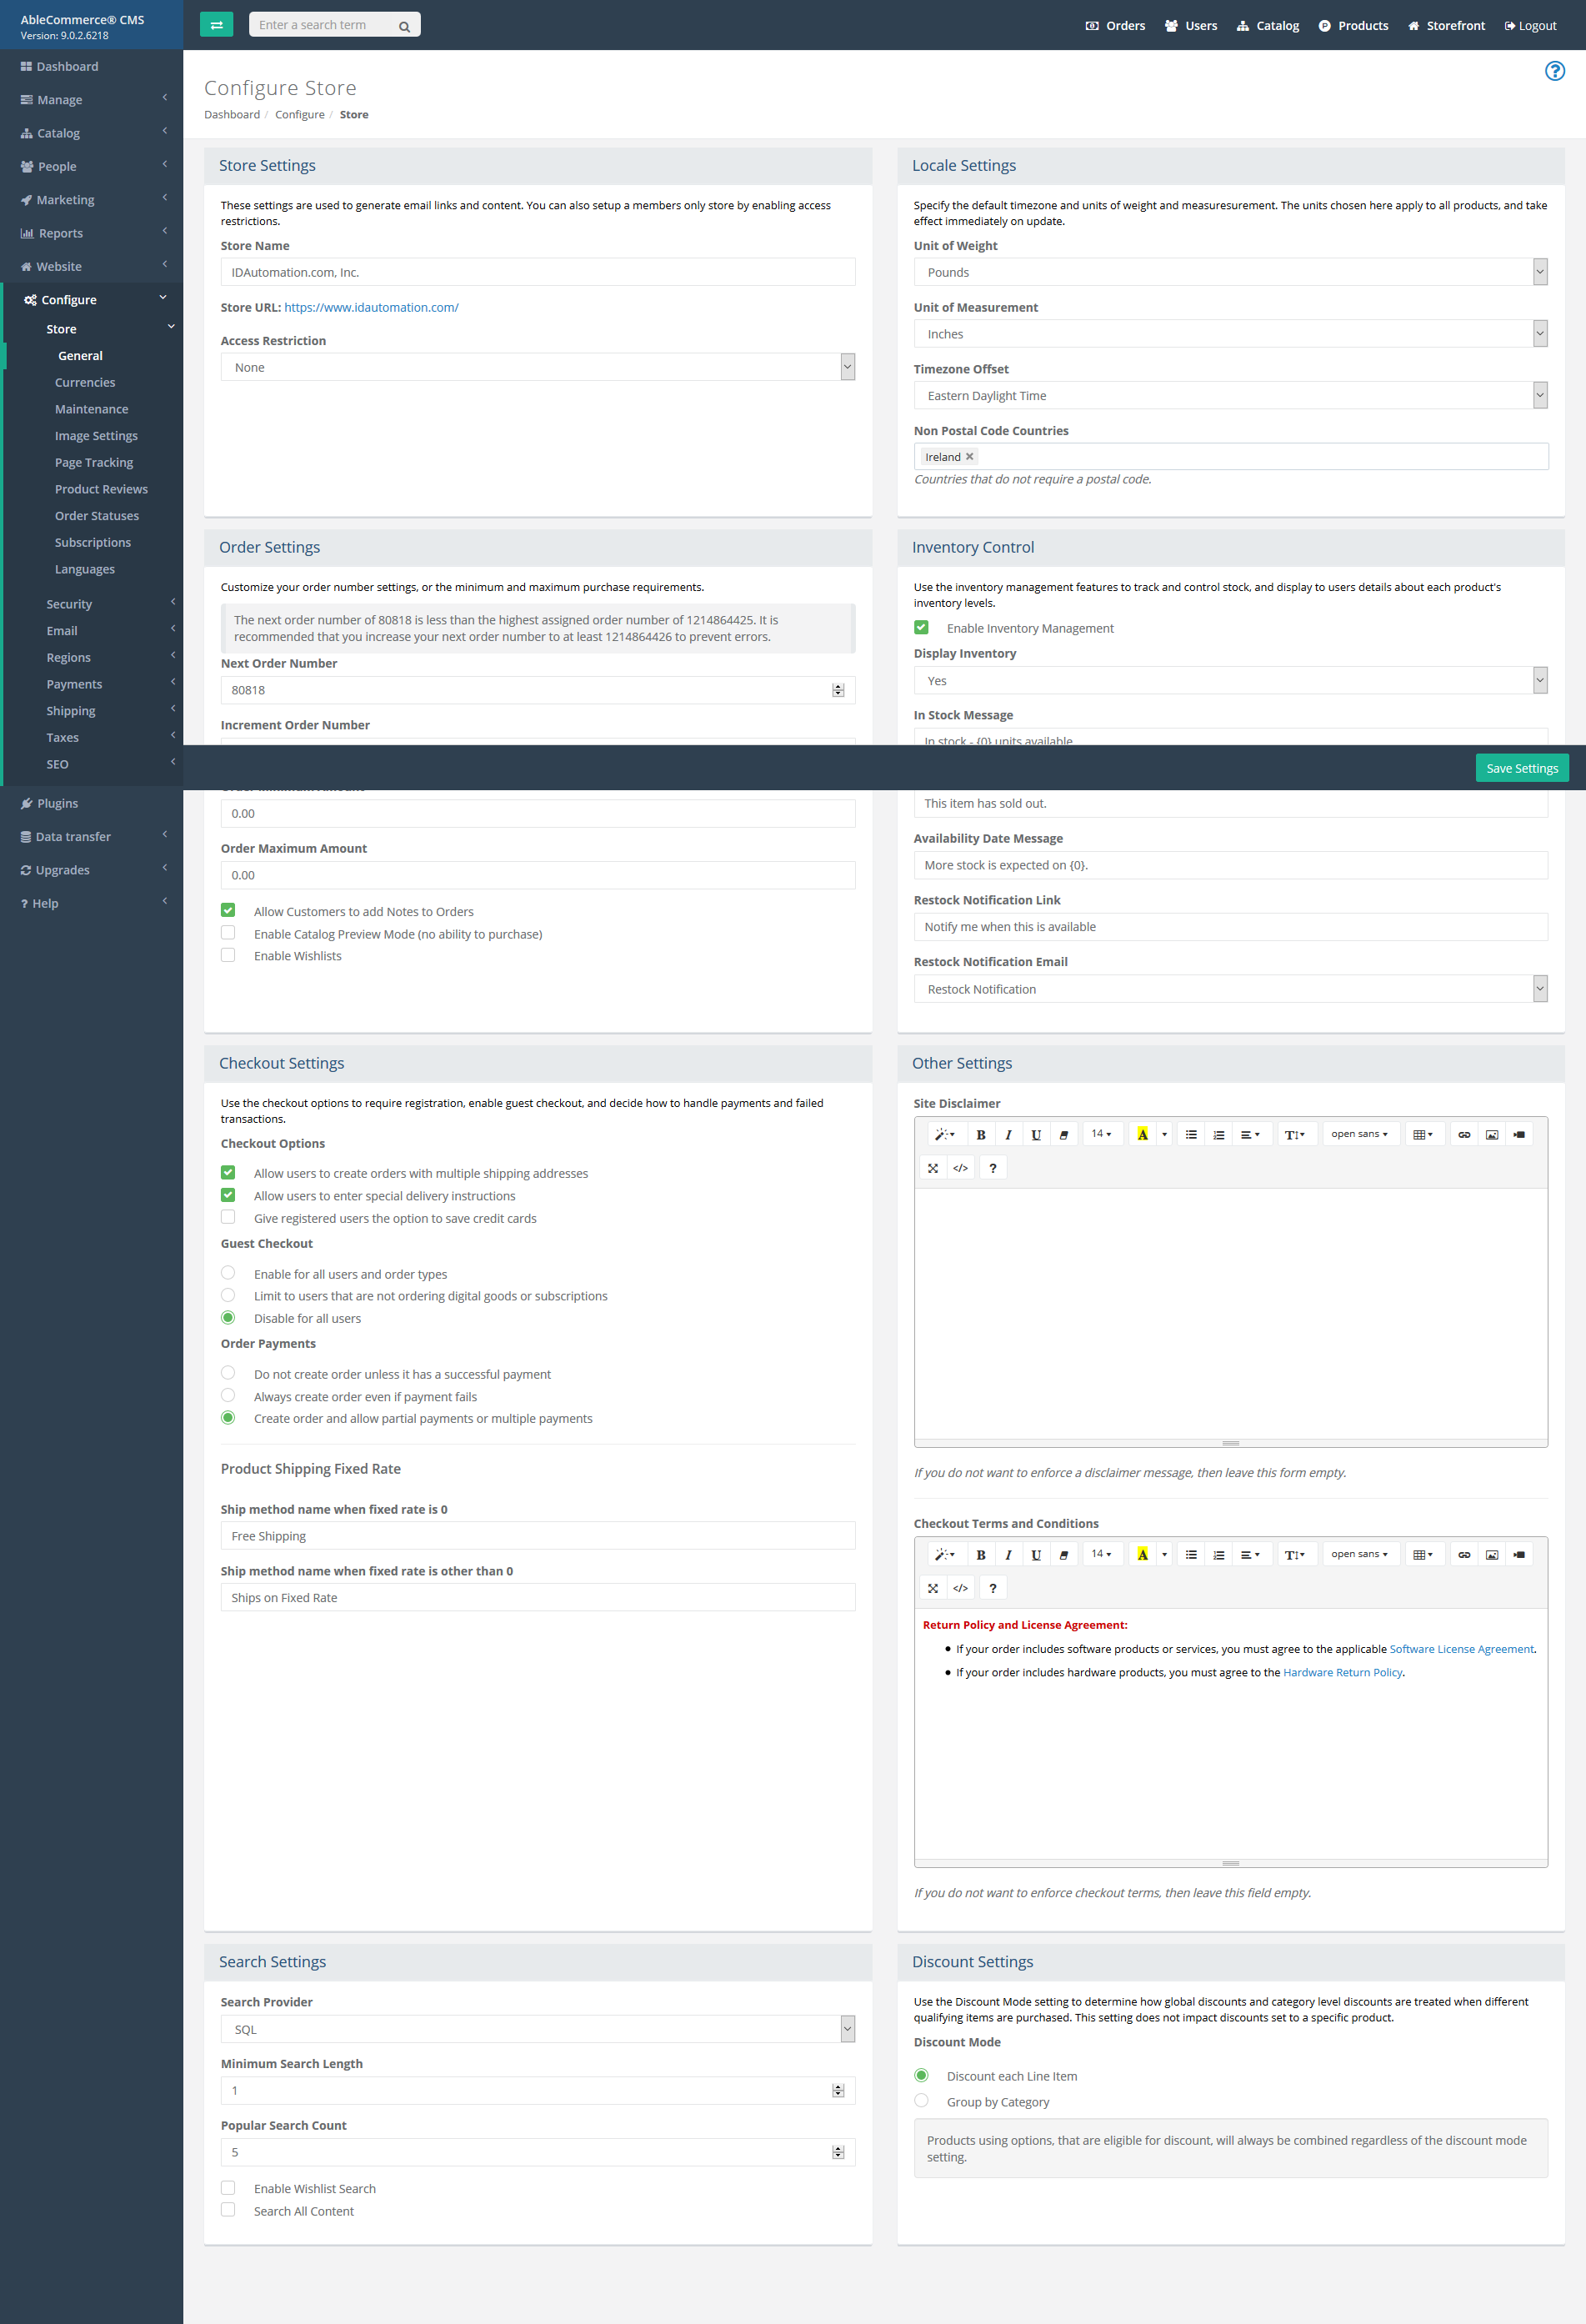1586x2324 pixels.
Task: Click eraser icon in Site Disclaimer editor
Action: (x=1063, y=1134)
